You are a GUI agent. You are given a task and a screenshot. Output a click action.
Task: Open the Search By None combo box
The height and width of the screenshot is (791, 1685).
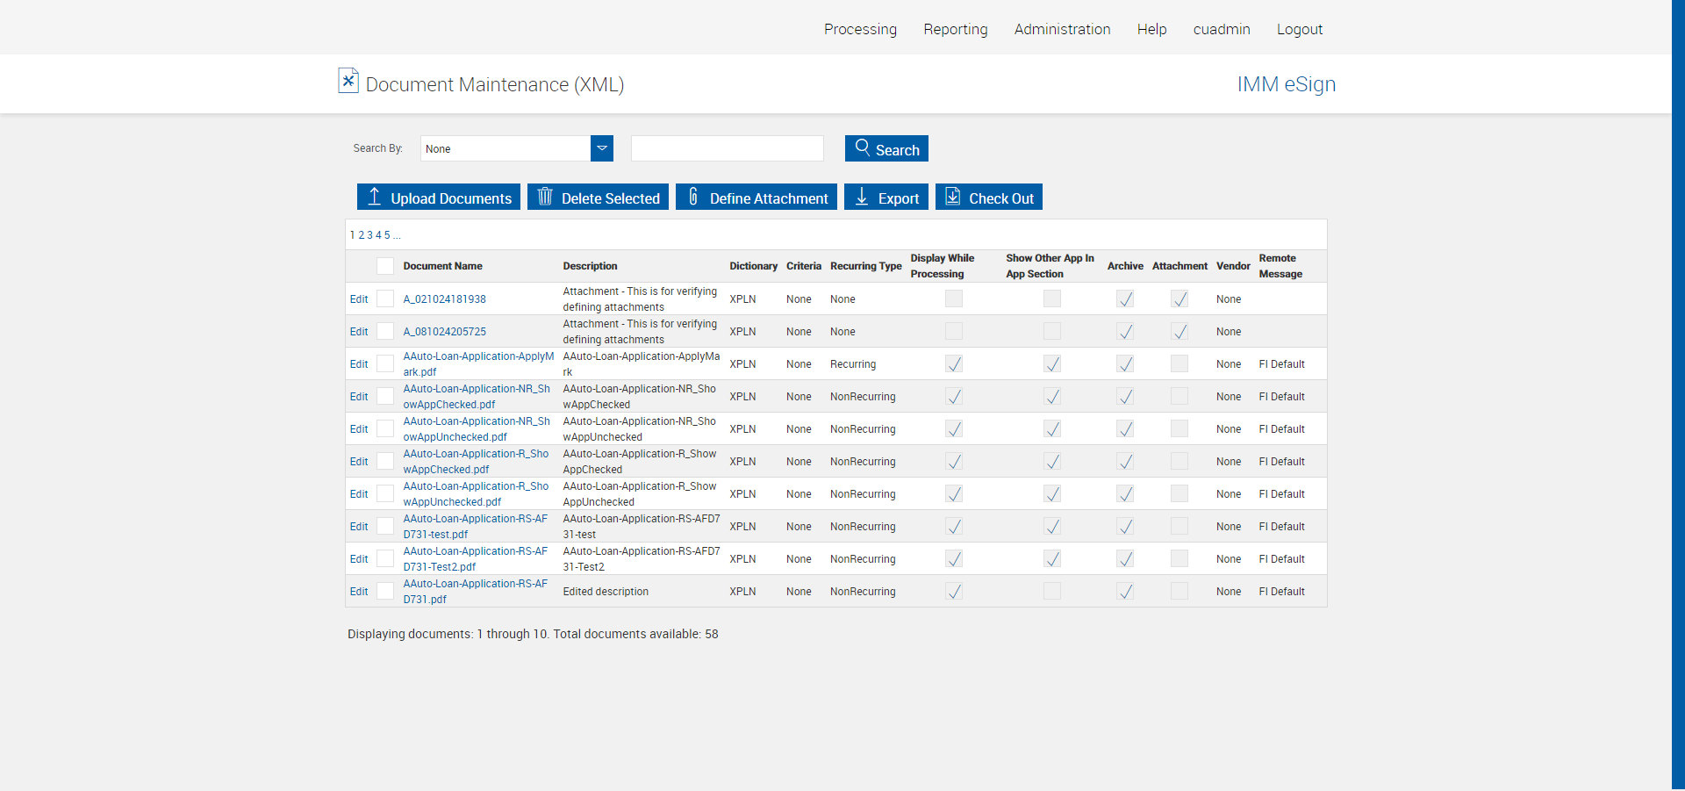click(x=505, y=148)
